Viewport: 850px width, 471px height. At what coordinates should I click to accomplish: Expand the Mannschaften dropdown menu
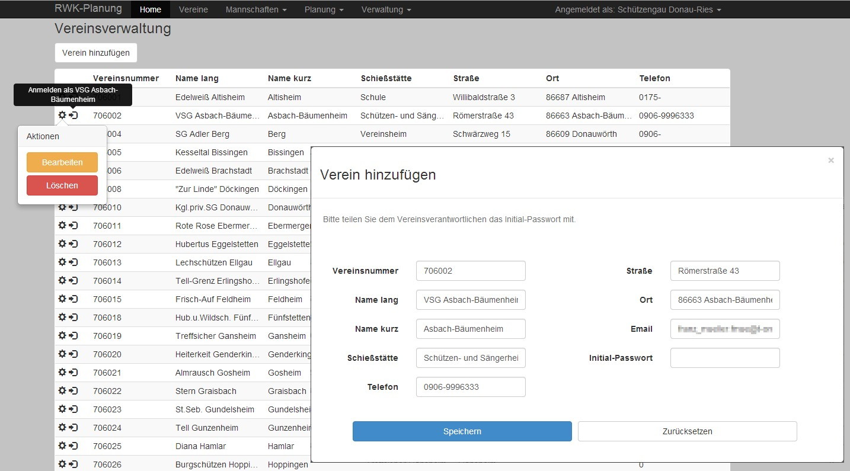tap(256, 9)
